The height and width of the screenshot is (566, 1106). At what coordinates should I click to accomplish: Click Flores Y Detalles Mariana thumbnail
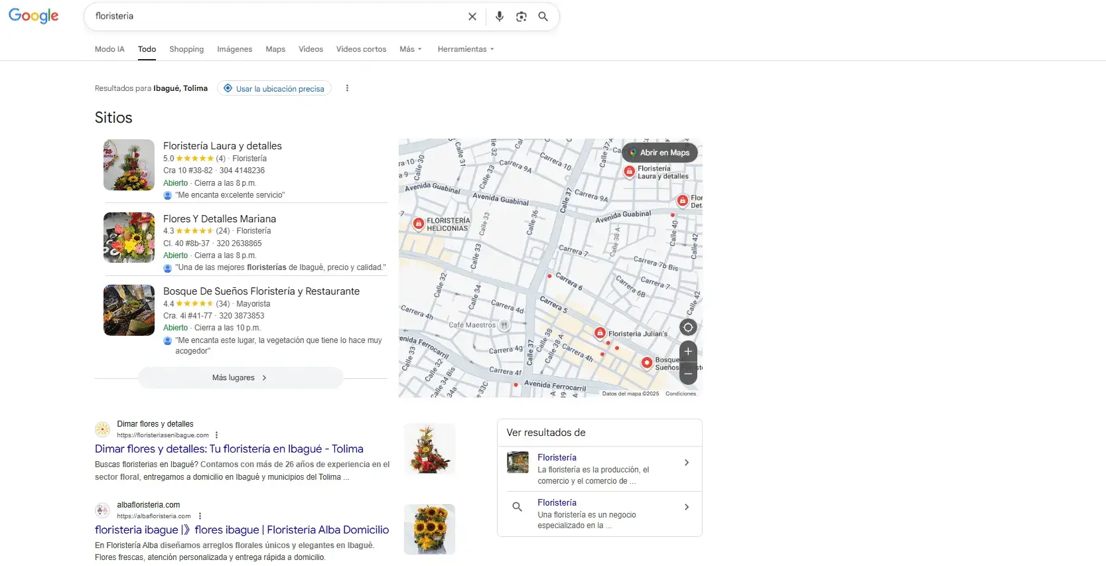pos(129,238)
